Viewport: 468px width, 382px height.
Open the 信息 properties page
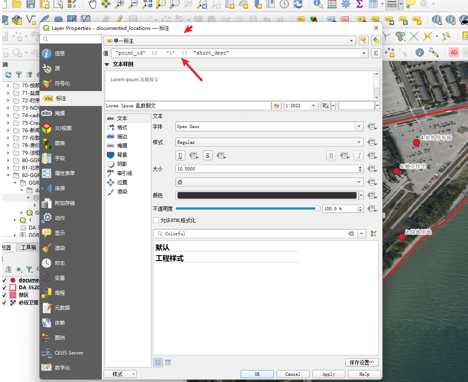click(x=71, y=54)
